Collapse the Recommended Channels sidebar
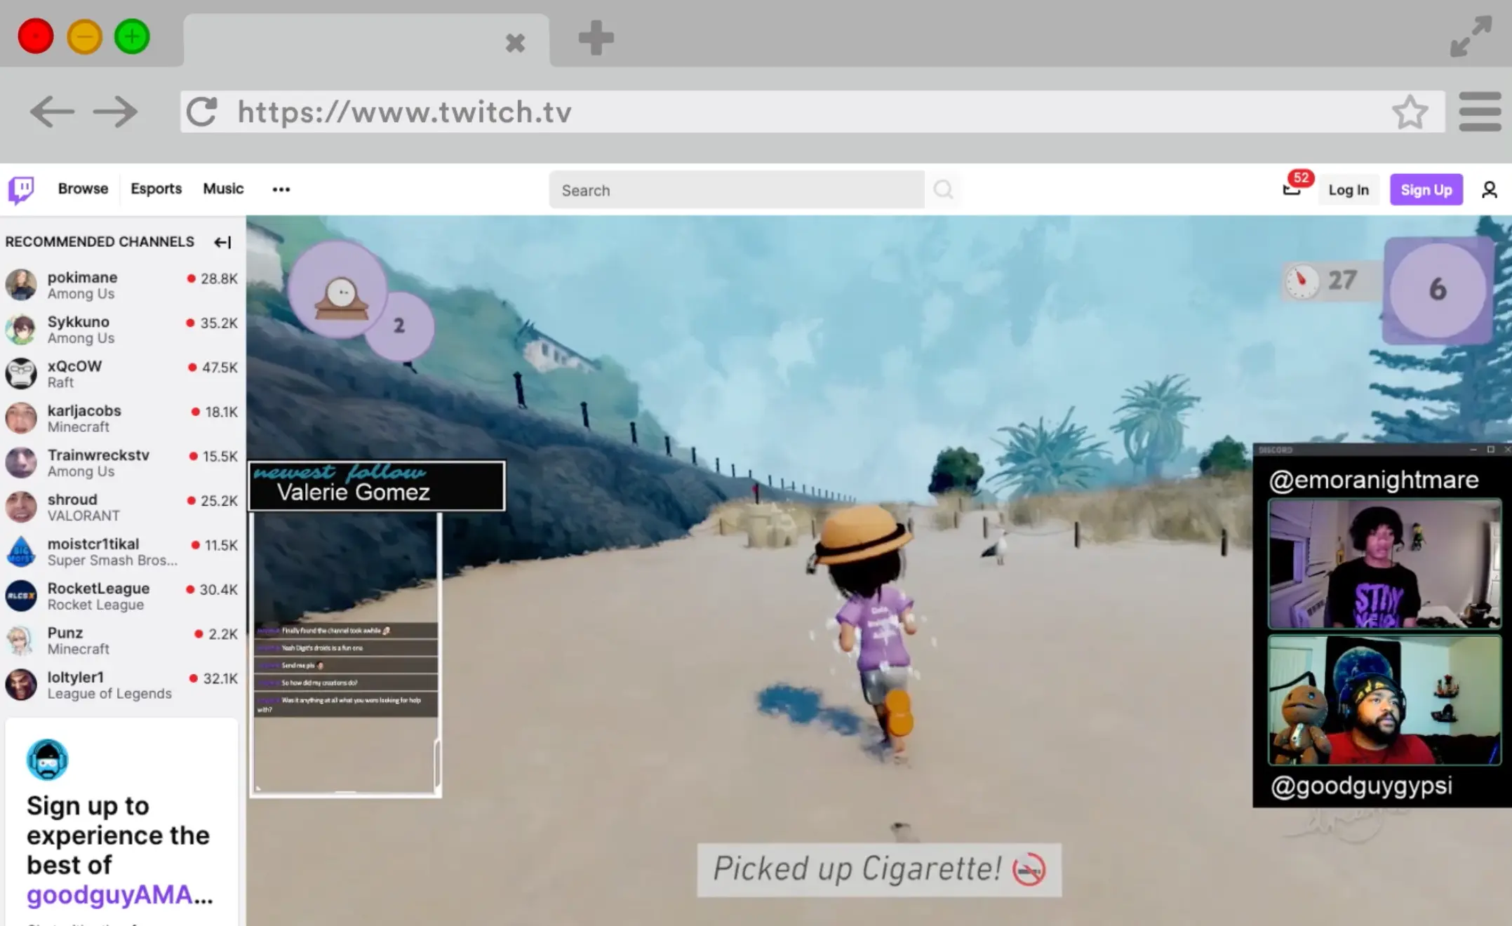Viewport: 1512px width, 926px height. click(222, 242)
